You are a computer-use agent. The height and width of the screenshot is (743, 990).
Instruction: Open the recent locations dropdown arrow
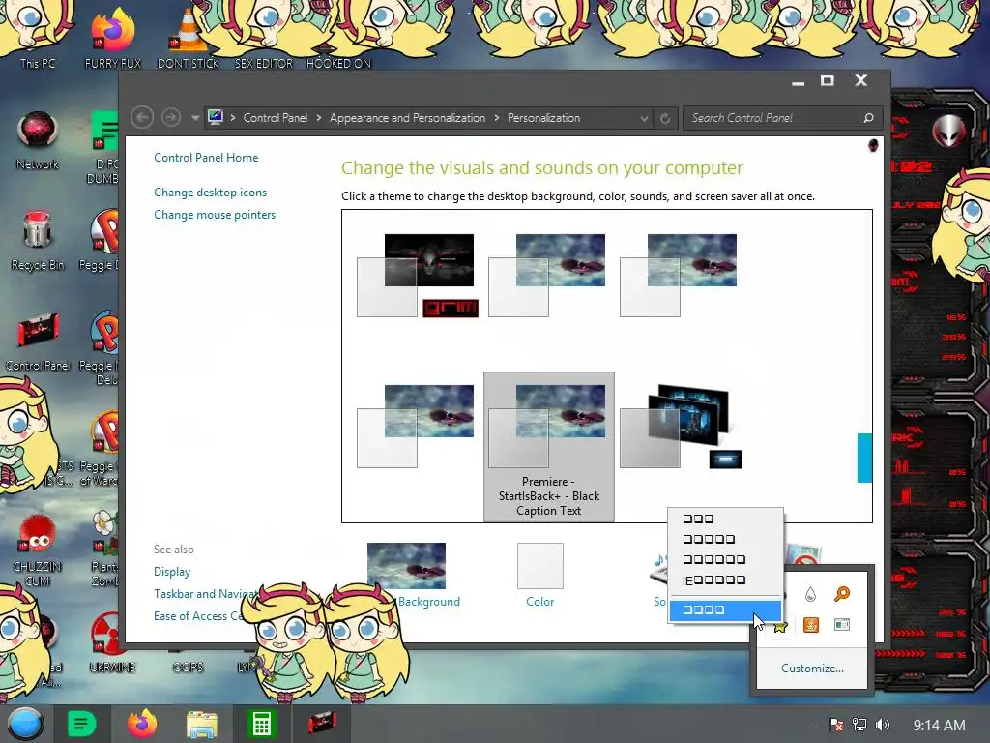195,118
